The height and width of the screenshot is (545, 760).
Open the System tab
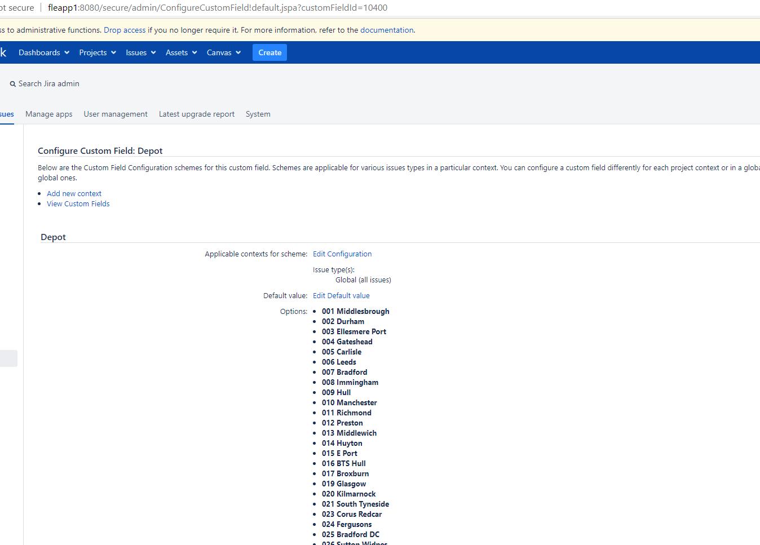coord(258,114)
